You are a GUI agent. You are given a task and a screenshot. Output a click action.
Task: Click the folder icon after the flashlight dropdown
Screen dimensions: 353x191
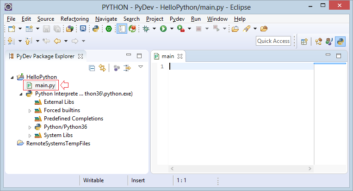(x=264, y=29)
